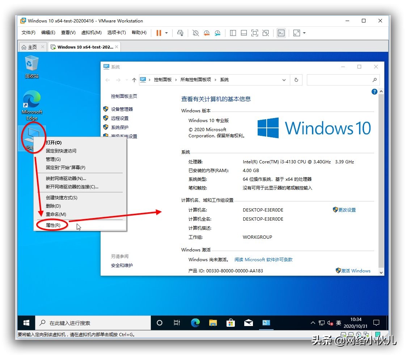Open the Microsoft Store from the taskbar
This screenshot has width=406, height=355.
(x=231, y=323)
